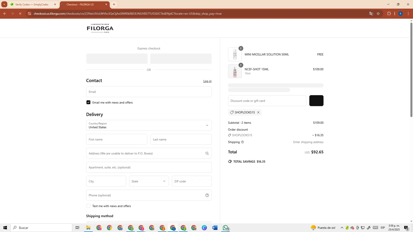Click the Filorga Paris logo
The width and height of the screenshot is (413, 232).
(100, 28)
